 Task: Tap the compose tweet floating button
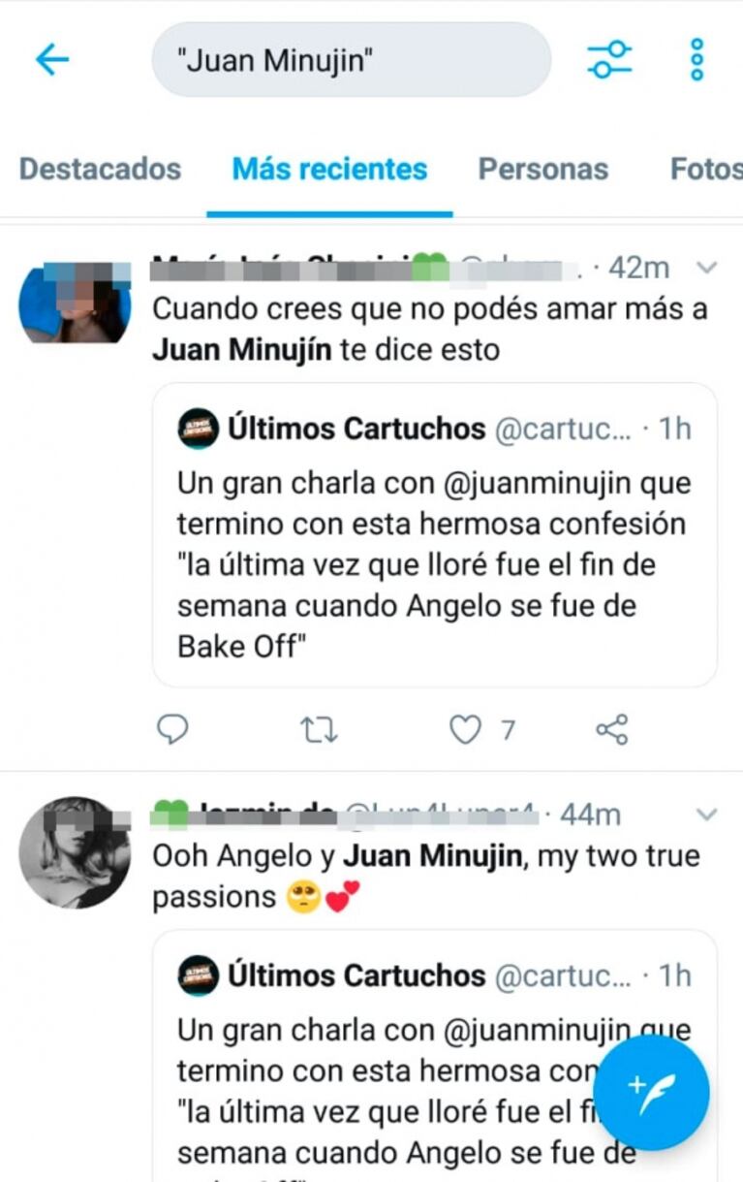point(651,1092)
